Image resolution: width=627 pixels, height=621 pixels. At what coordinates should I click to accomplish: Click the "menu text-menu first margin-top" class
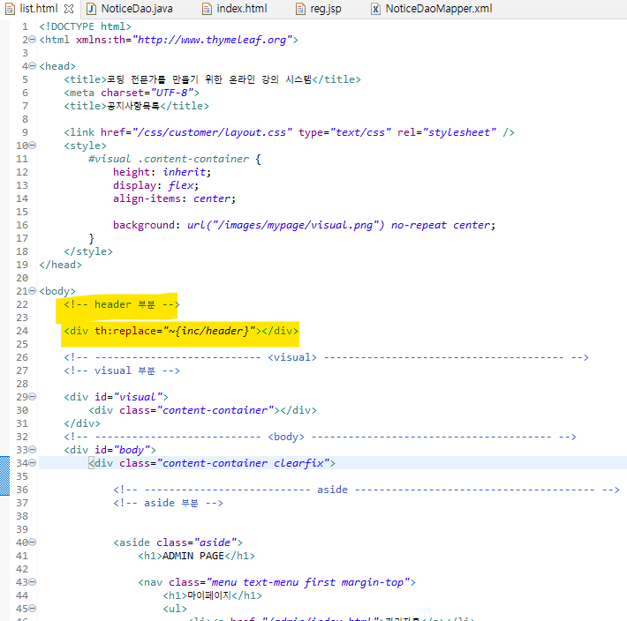pyautogui.click(x=308, y=583)
